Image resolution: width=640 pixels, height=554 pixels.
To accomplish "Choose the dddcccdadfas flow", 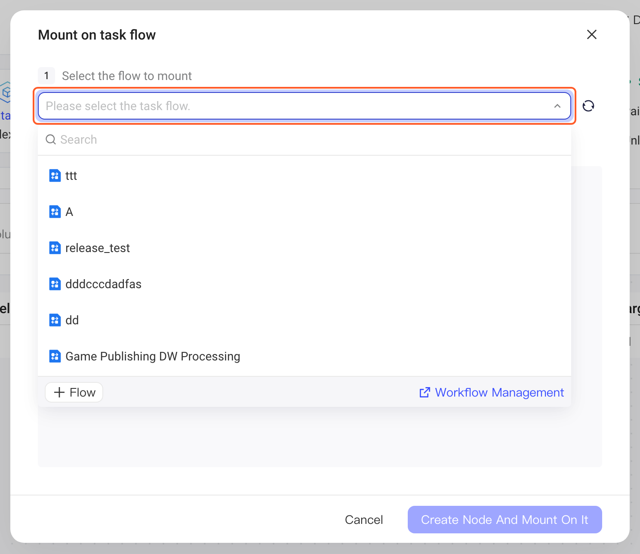I will point(305,284).
